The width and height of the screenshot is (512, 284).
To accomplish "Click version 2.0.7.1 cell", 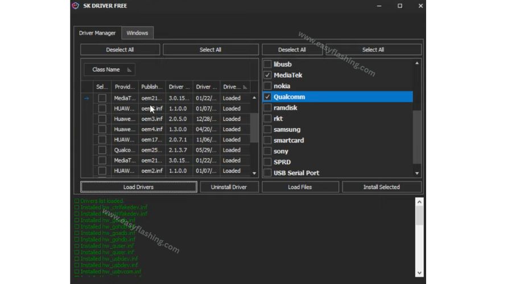I will point(179,140).
